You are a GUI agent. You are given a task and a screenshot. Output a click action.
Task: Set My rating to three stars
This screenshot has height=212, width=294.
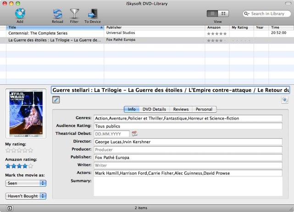(x=19, y=150)
